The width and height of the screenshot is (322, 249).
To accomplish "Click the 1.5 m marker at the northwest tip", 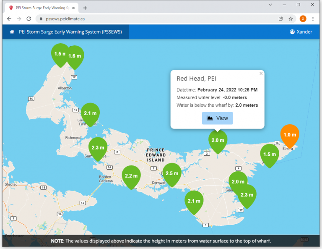I will pos(60,54).
